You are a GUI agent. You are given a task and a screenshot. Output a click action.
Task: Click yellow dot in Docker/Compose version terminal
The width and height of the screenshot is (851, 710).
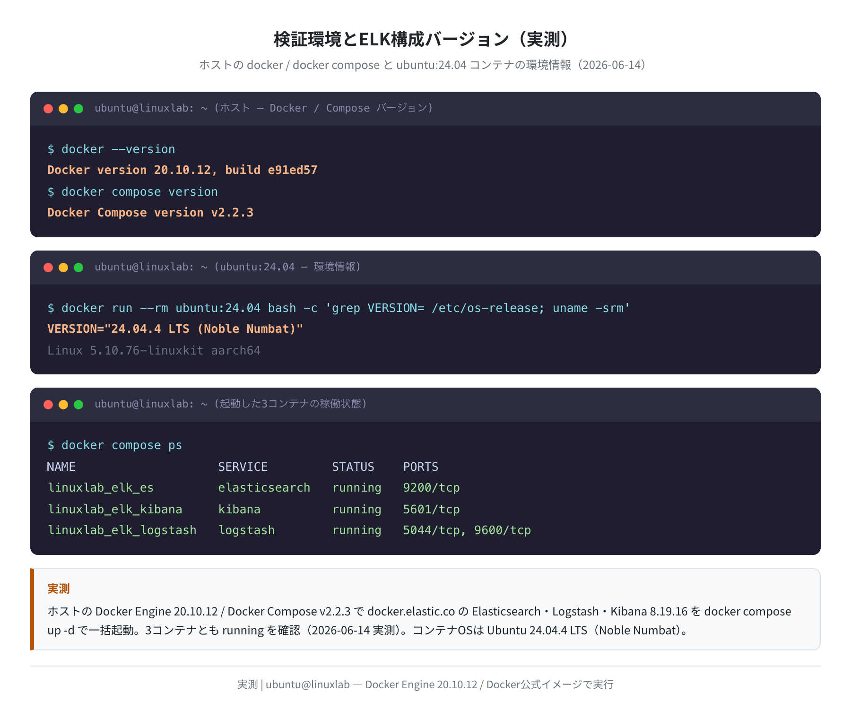pyautogui.click(x=63, y=109)
